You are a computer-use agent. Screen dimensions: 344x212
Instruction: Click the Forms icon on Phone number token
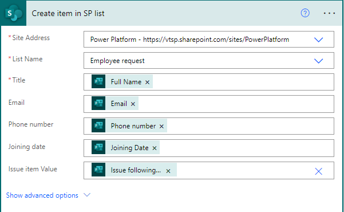(98, 125)
